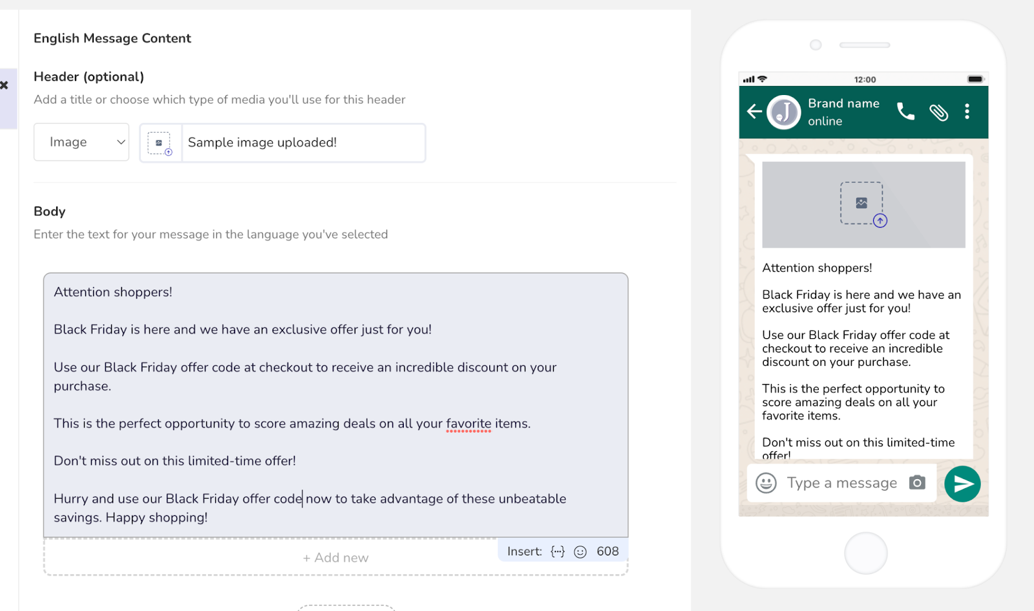This screenshot has height=611, width=1034.
Task: Click the 'Sample image uploaded!' field
Action: click(x=304, y=143)
